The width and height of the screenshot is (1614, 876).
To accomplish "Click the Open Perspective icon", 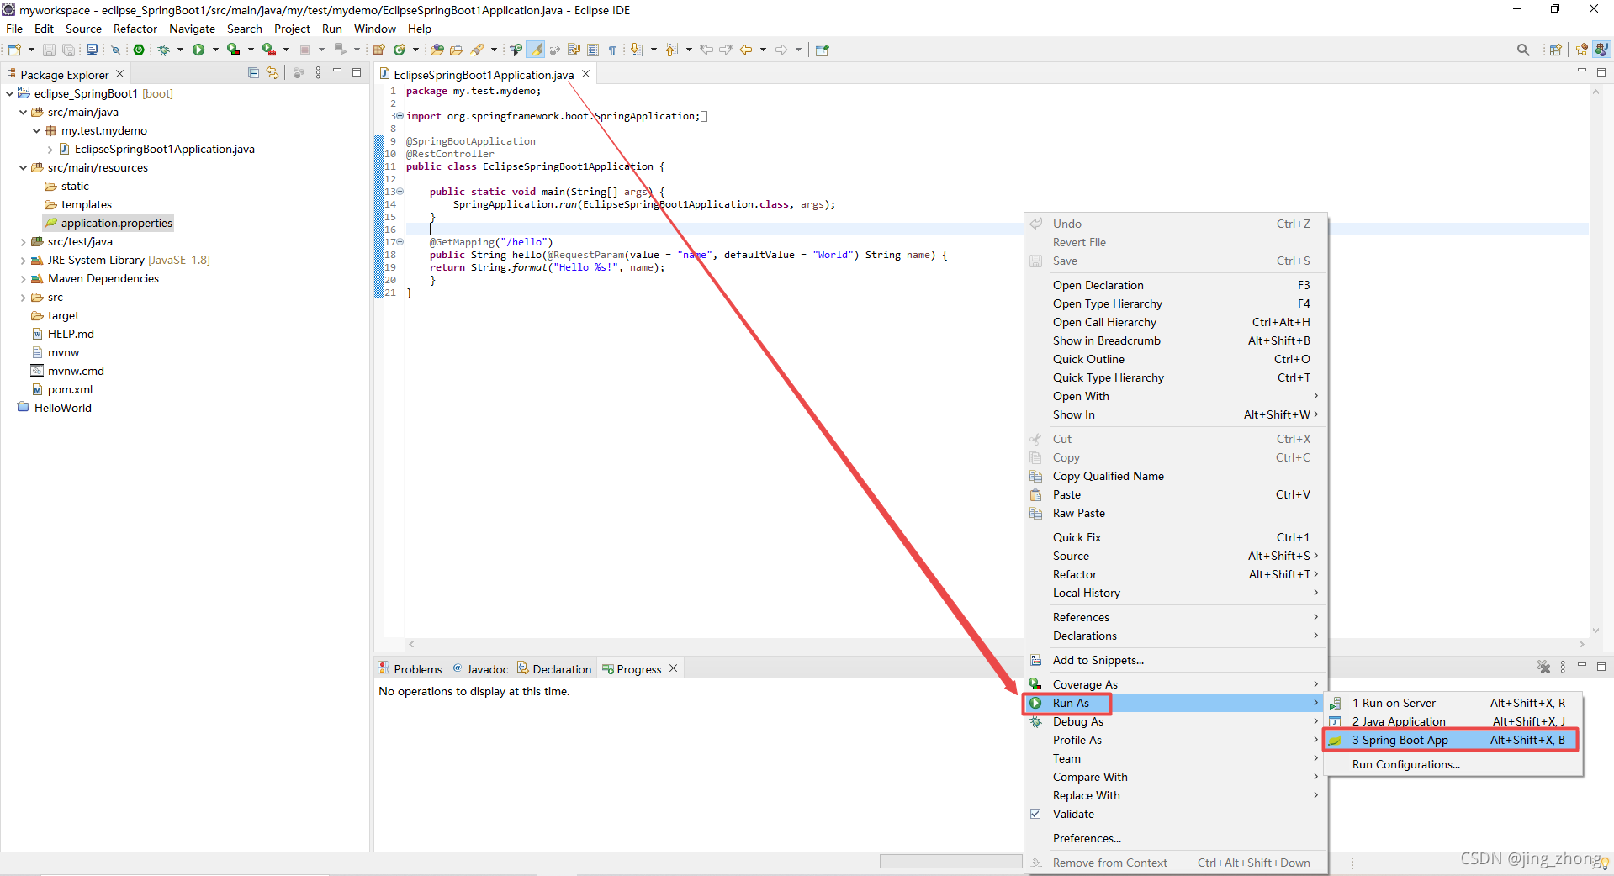I will tap(1555, 50).
